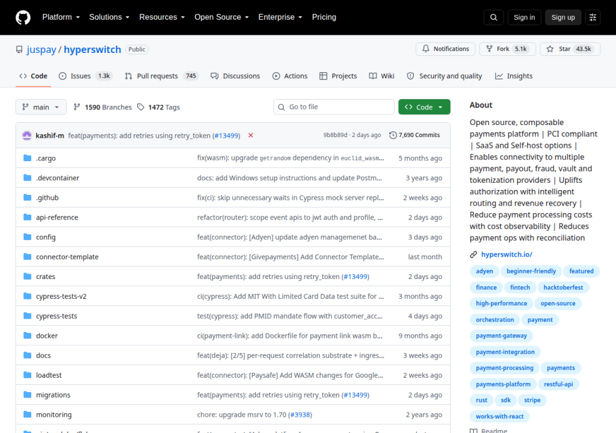Expand the Enterprise menu

pyautogui.click(x=280, y=17)
